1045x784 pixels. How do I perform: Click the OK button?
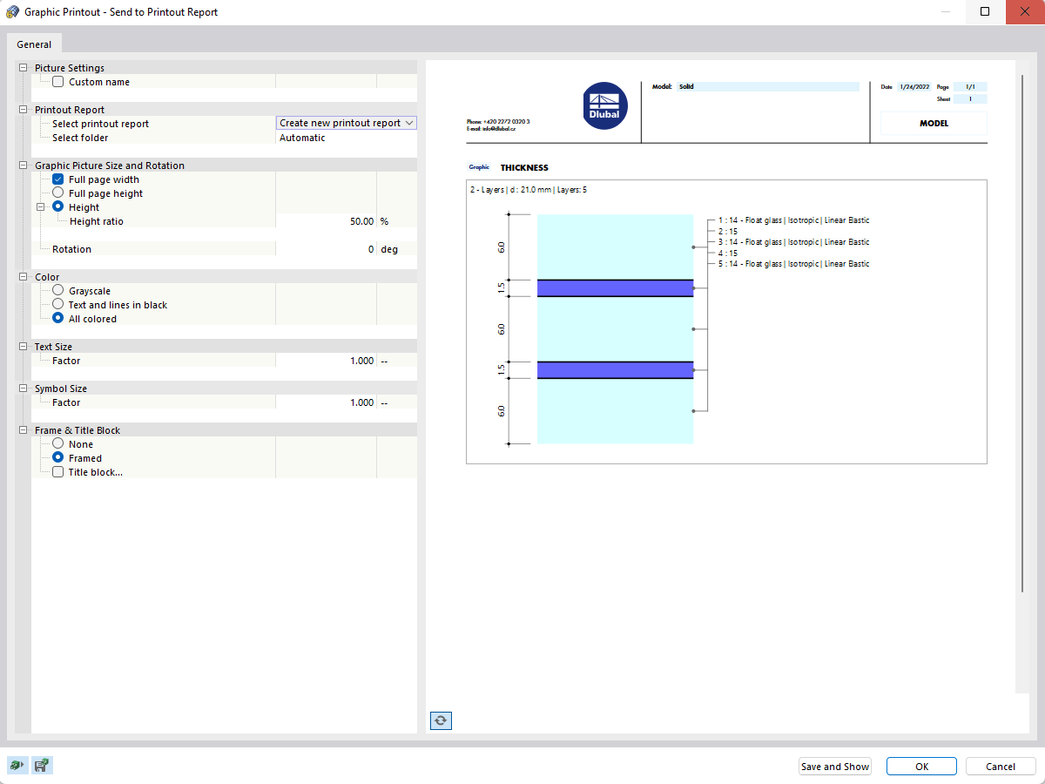point(922,767)
